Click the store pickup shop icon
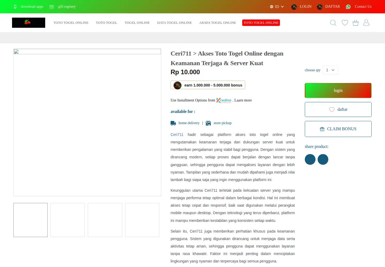385x267 pixels. pyautogui.click(x=208, y=123)
